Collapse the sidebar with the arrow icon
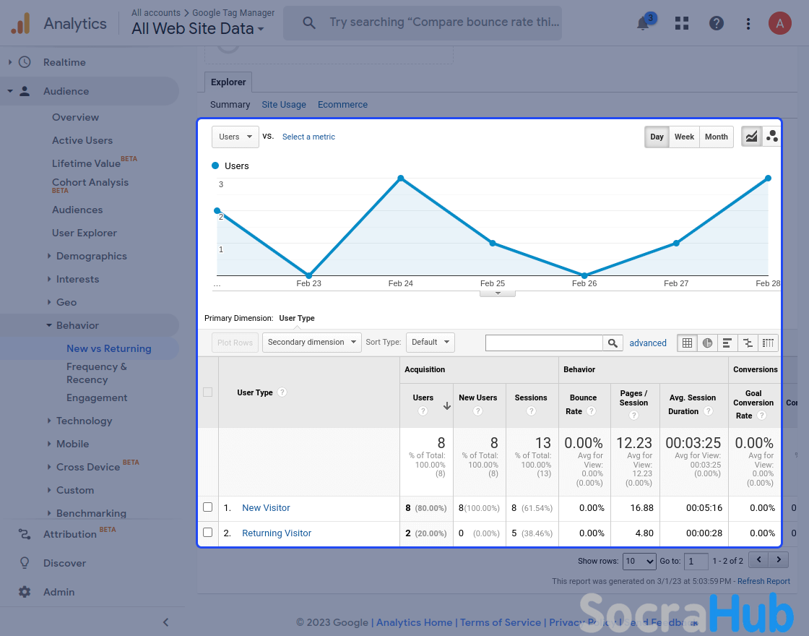 coord(165,622)
